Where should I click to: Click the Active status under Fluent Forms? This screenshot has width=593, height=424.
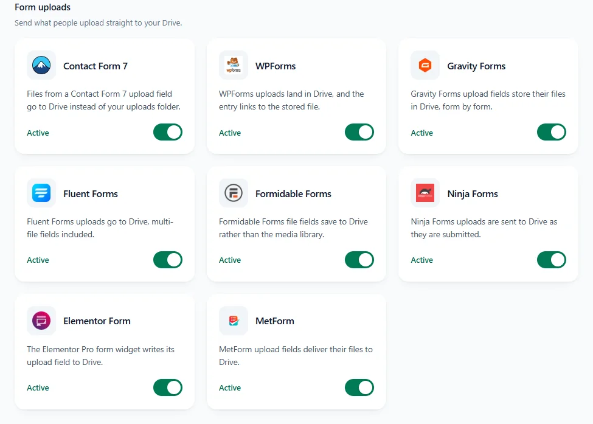click(38, 260)
